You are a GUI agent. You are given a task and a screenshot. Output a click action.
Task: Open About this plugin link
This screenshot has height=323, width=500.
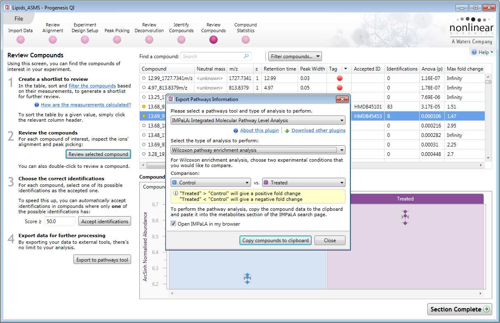coord(260,130)
